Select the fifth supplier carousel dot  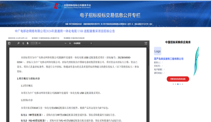coord(182,84)
